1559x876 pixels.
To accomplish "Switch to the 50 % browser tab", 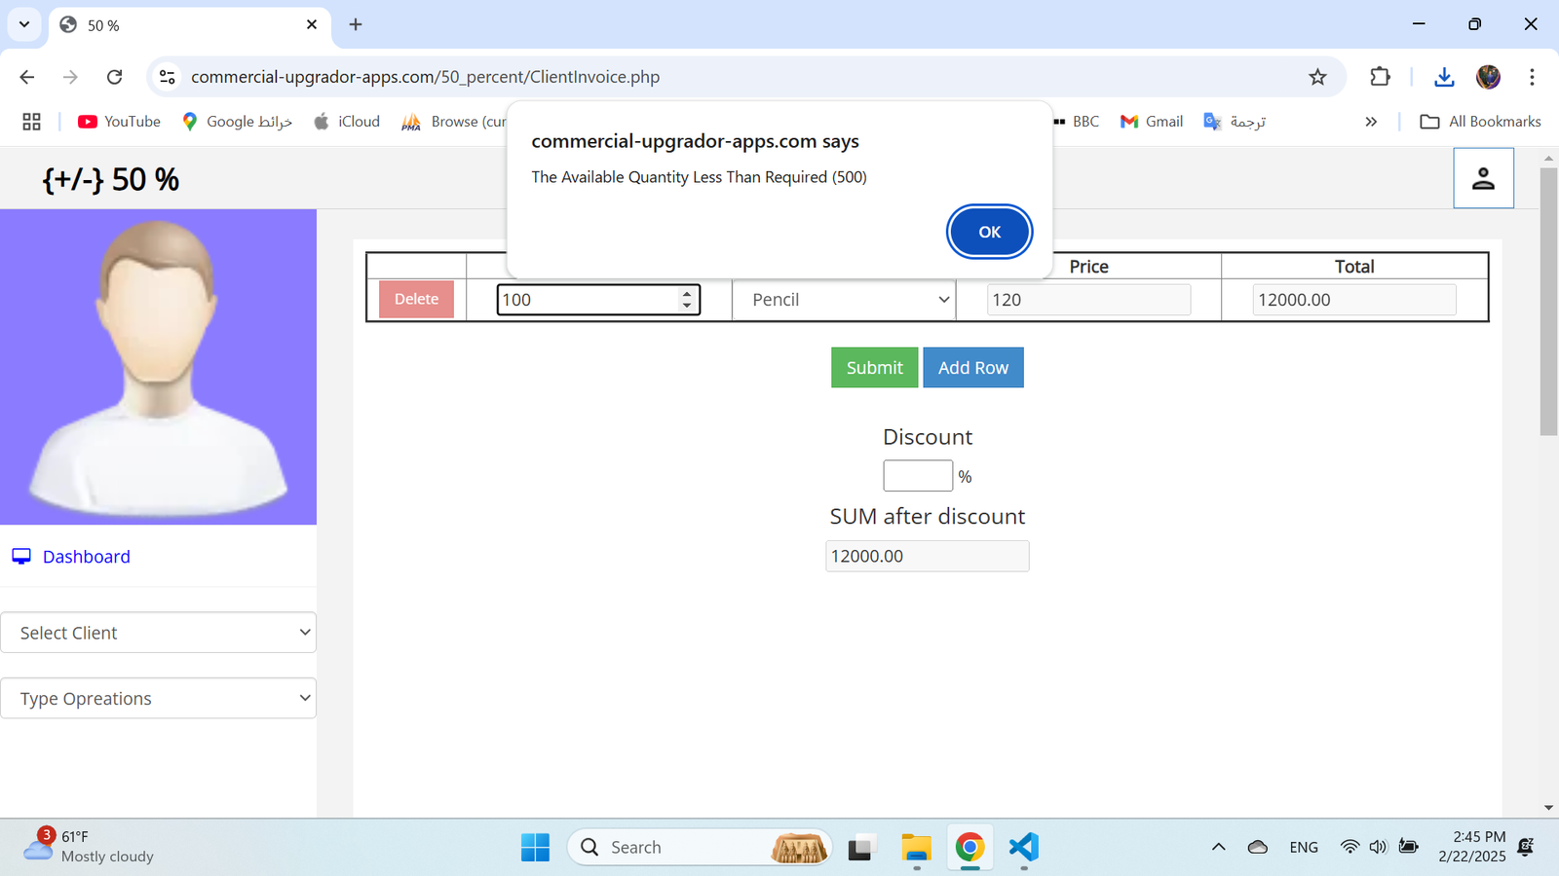I will pos(185,25).
